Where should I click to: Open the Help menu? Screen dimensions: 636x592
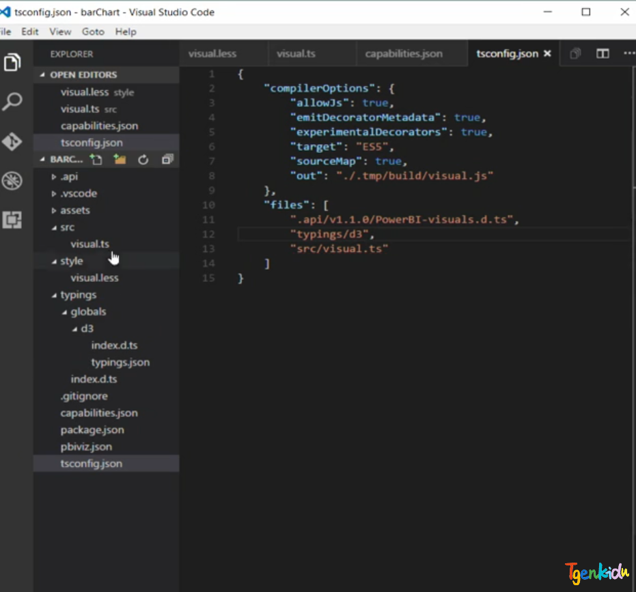pyautogui.click(x=126, y=31)
